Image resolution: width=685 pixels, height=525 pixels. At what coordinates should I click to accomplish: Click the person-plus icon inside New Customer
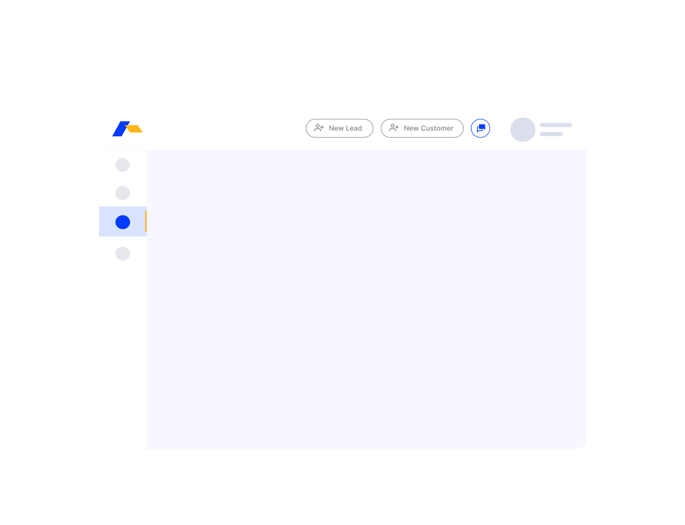pyautogui.click(x=394, y=128)
